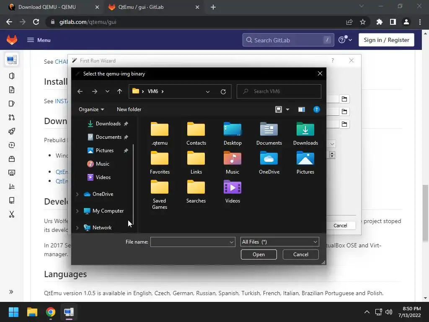Open the Videos folder in file grid

point(233,192)
